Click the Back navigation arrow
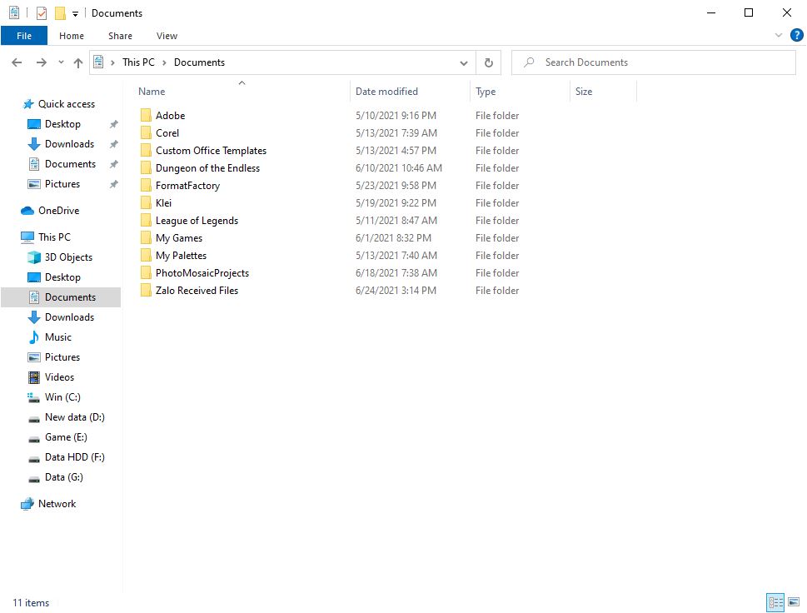 point(17,62)
